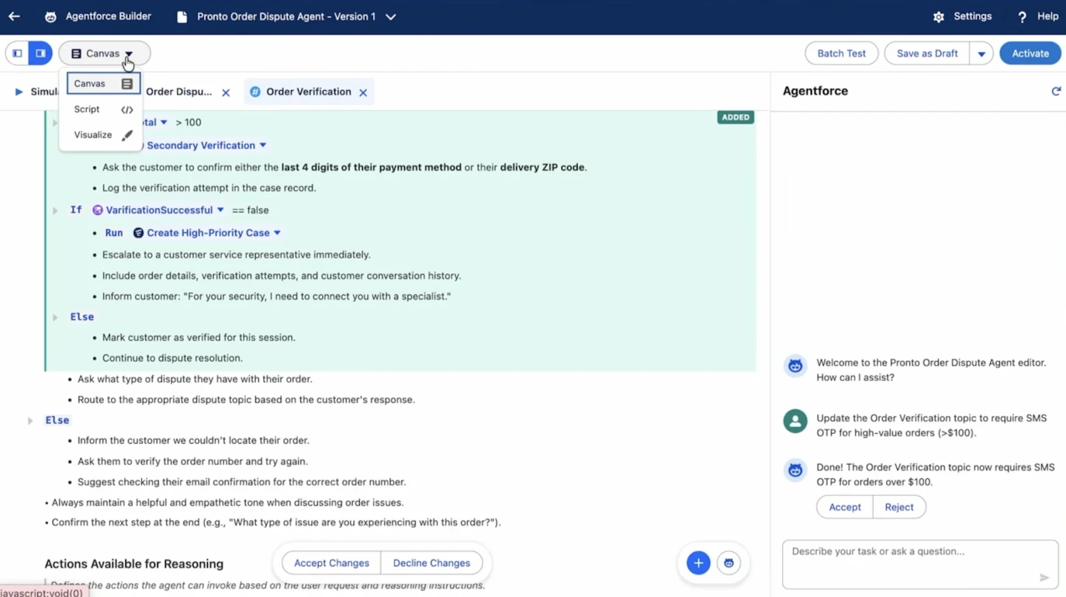The image size is (1066, 597).
Task: Open Settings via the gear icon
Action: coord(939,17)
